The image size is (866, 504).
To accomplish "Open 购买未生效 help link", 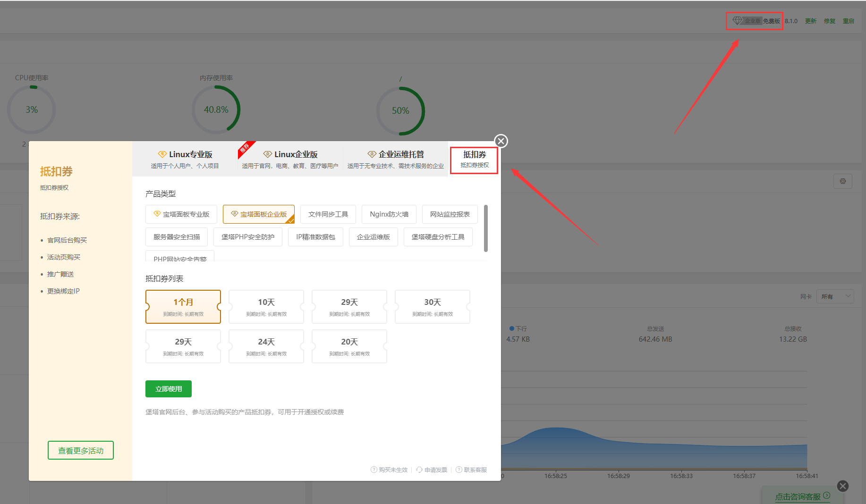I will 393,470.
